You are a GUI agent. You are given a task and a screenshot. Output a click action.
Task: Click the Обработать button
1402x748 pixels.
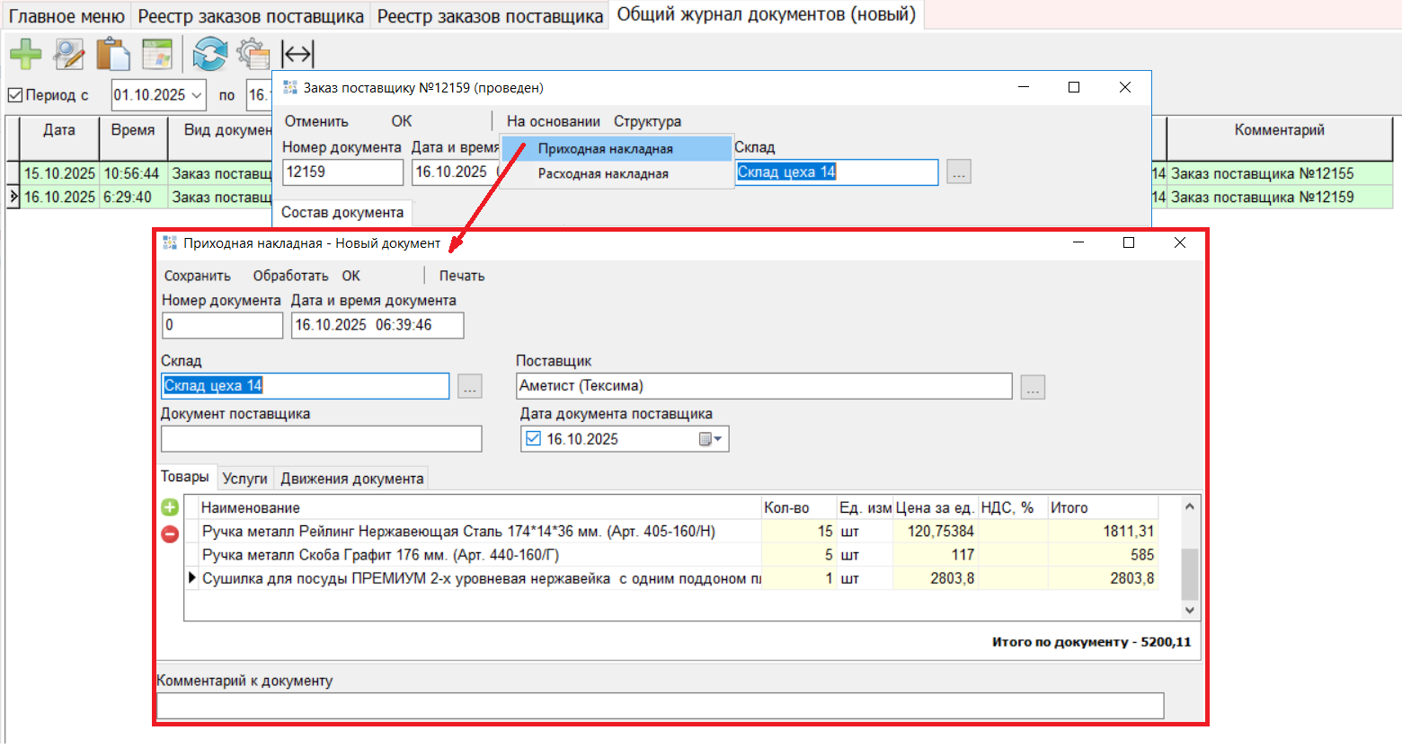pyautogui.click(x=290, y=276)
